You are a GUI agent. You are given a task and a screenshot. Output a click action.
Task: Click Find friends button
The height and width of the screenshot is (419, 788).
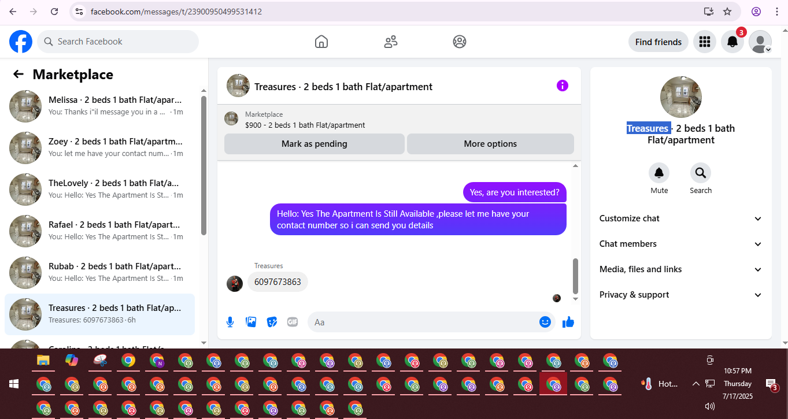click(x=658, y=42)
